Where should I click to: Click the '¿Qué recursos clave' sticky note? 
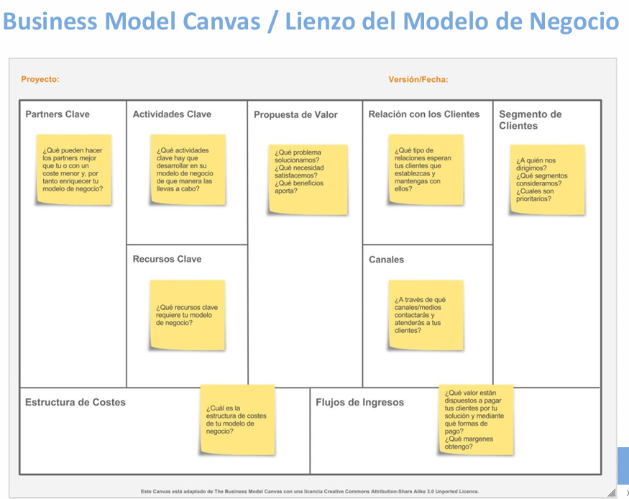point(188,315)
